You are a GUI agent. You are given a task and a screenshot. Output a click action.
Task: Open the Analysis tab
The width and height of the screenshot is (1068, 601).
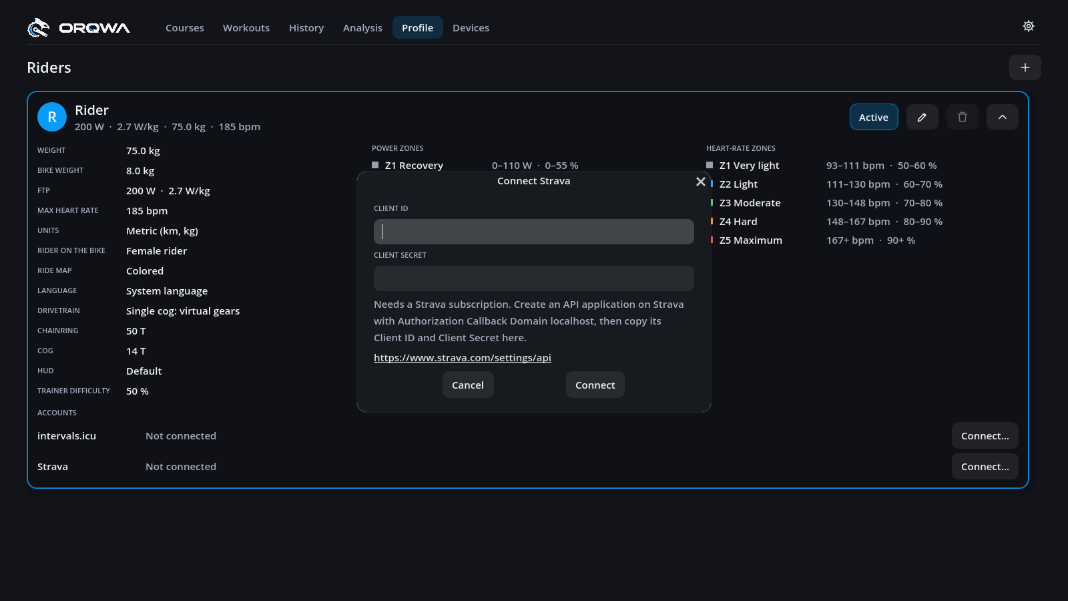pyautogui.click(x=362, y=28)
